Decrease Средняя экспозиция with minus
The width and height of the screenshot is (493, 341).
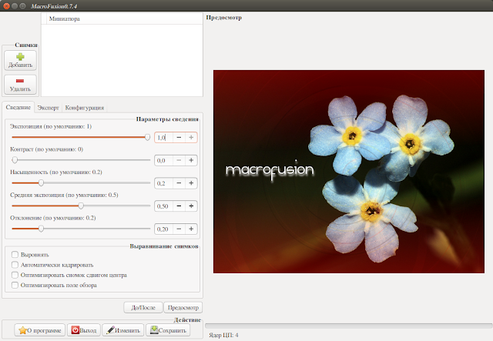(179, 206)
